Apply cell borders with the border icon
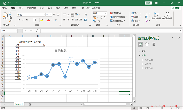The height and width of the screenshot is (110, 183). tap(34, 20)
